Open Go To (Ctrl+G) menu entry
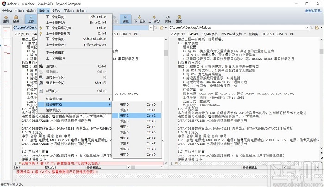Viewport: 324px width, 187px height. [75, 91]
